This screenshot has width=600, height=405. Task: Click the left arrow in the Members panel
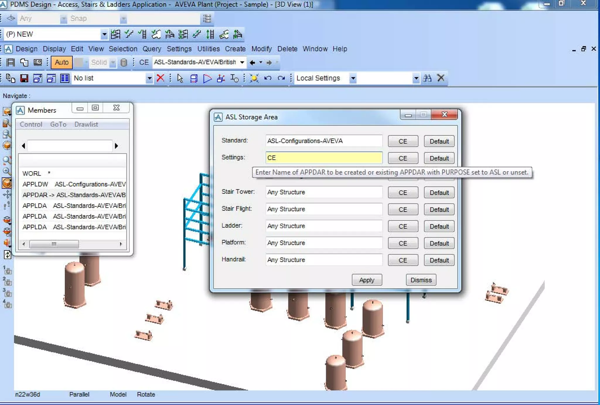[23, 146]
